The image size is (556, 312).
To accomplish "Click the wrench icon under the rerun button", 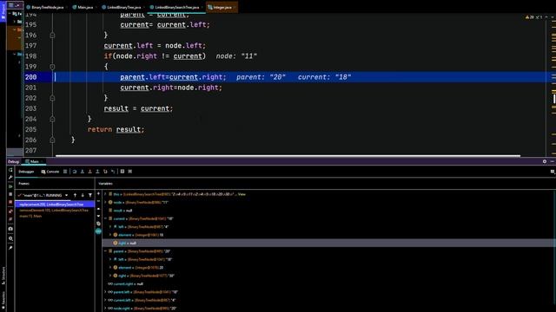I will [10, 178].
